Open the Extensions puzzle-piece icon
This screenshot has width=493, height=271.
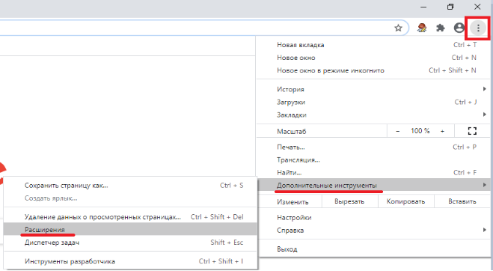point(441,28)
